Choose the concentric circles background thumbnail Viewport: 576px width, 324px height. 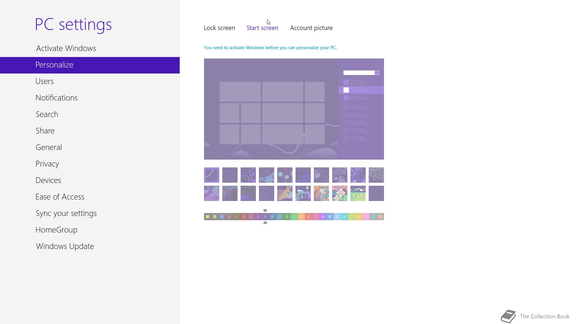pos(266,193)
